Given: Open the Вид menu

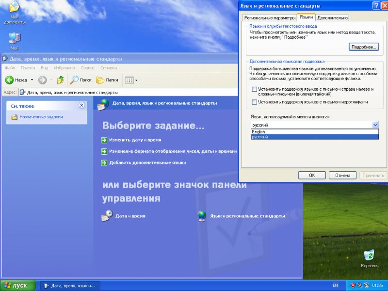Looking at the screenshot, I should tap(44, 68).
